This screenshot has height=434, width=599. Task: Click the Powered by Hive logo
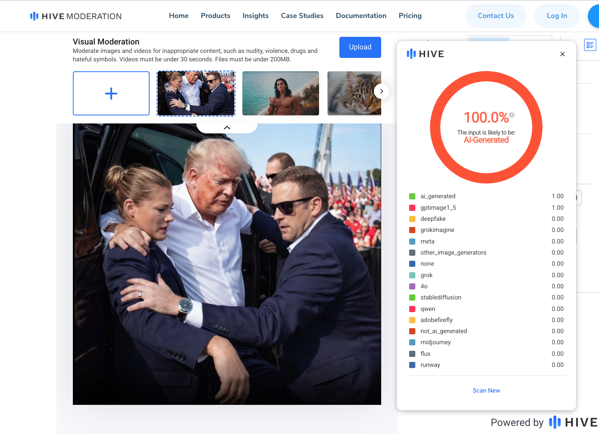[x=573, y=422]
